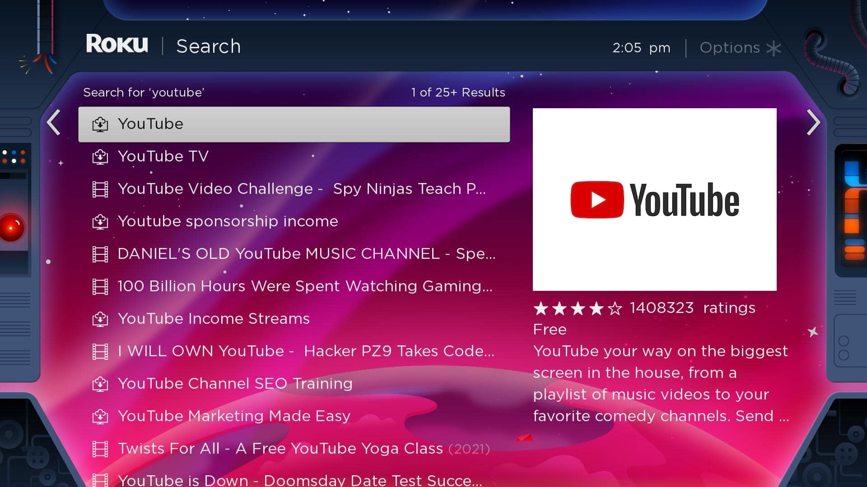This screenshot has height=487, width=867.
Task: Select the highlighted YouTube result
Action: 294,124
